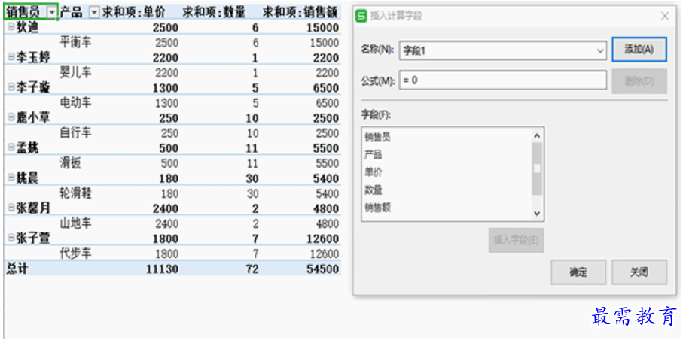Close the 插入计算字段 dialog with X
The width and height of the screenshot is (683, 340).
665,17
